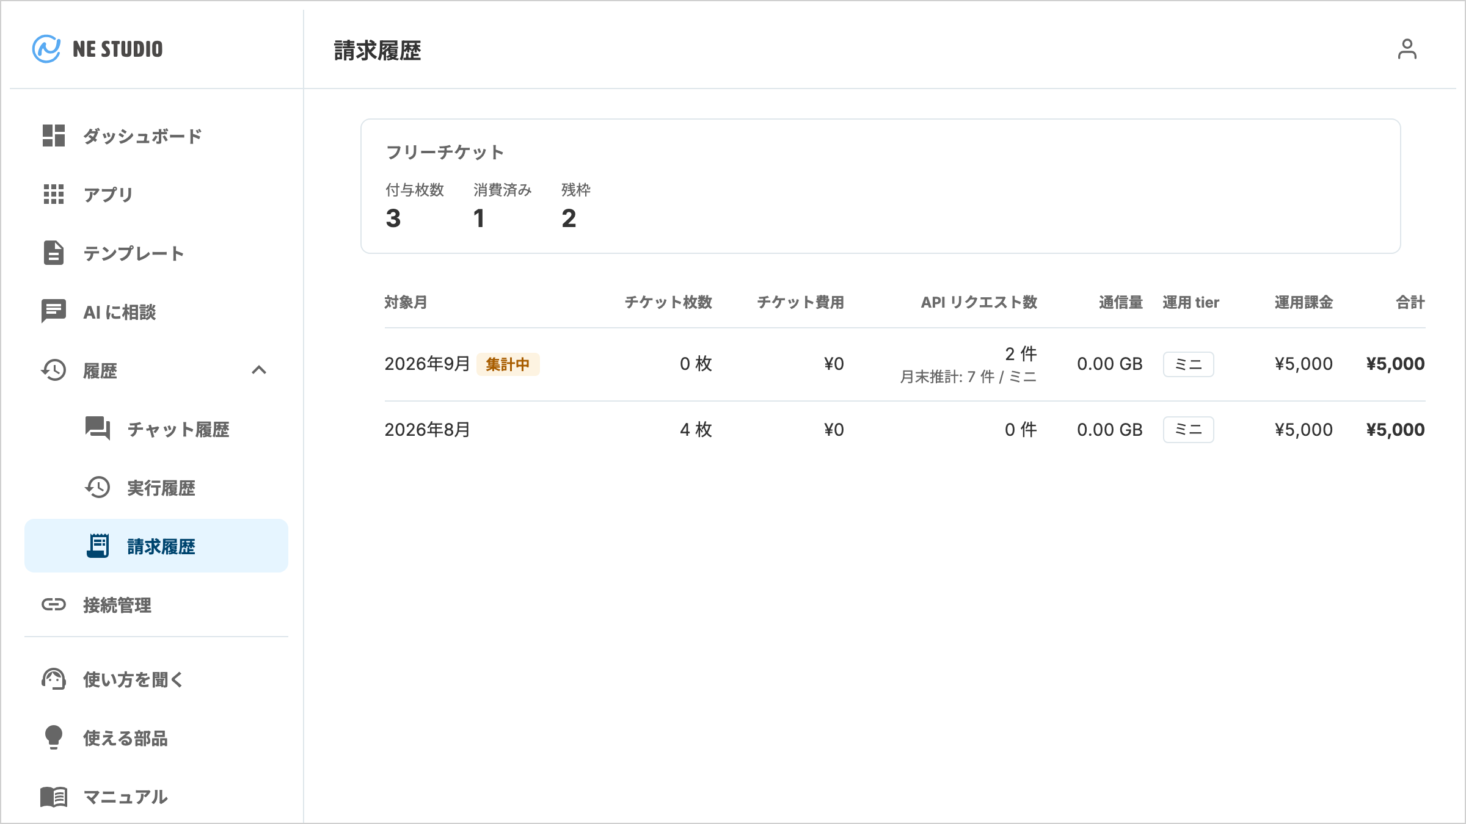Click the 対象月 column header
The image size is (1466, 824).
click(x=406, y=302)
